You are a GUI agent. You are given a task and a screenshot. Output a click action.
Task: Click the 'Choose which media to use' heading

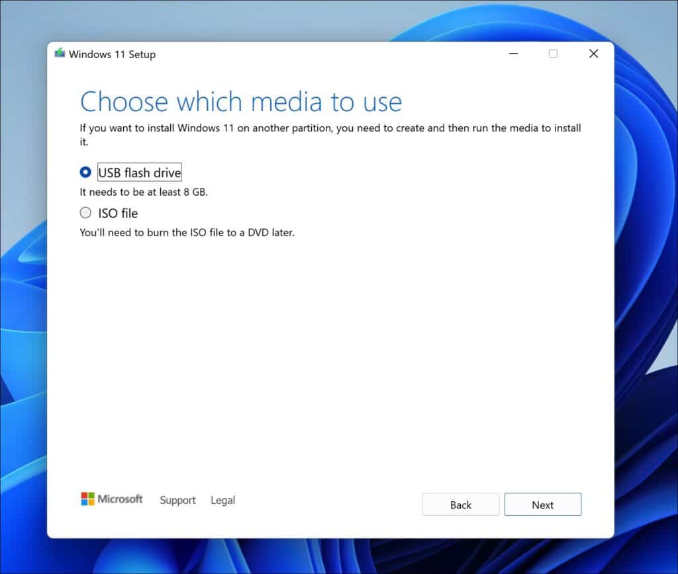coord(241,102)
